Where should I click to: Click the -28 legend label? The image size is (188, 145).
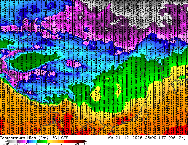coord(6,144)
